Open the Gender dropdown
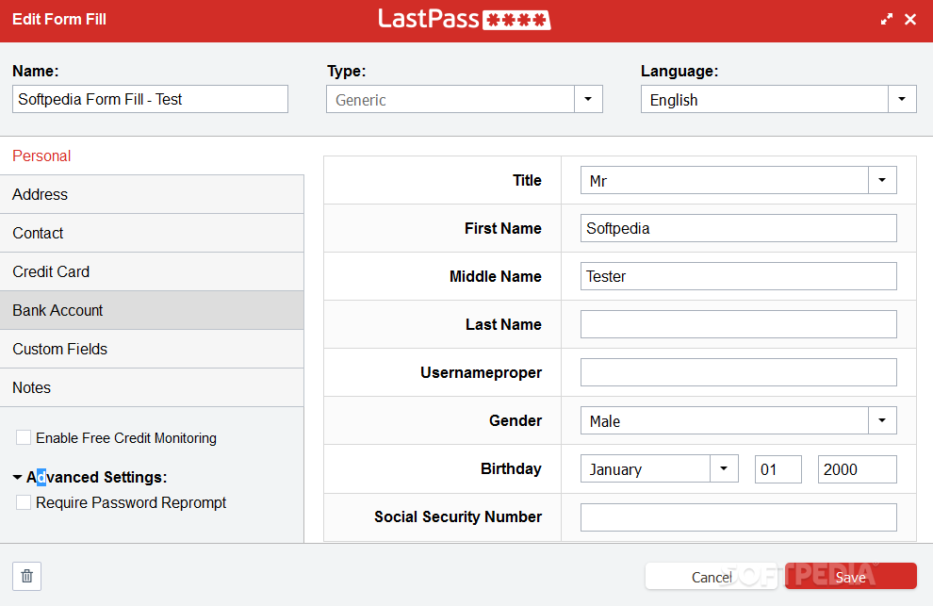Screen dimensions: 933x606 pyautogui.click(x=882, y=421)
